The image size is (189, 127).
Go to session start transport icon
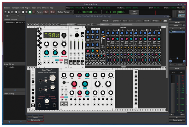(12, 12)
